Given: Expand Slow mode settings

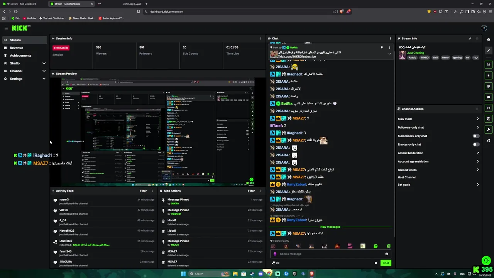Looking at the screenshot, I should tap(478, 119).
